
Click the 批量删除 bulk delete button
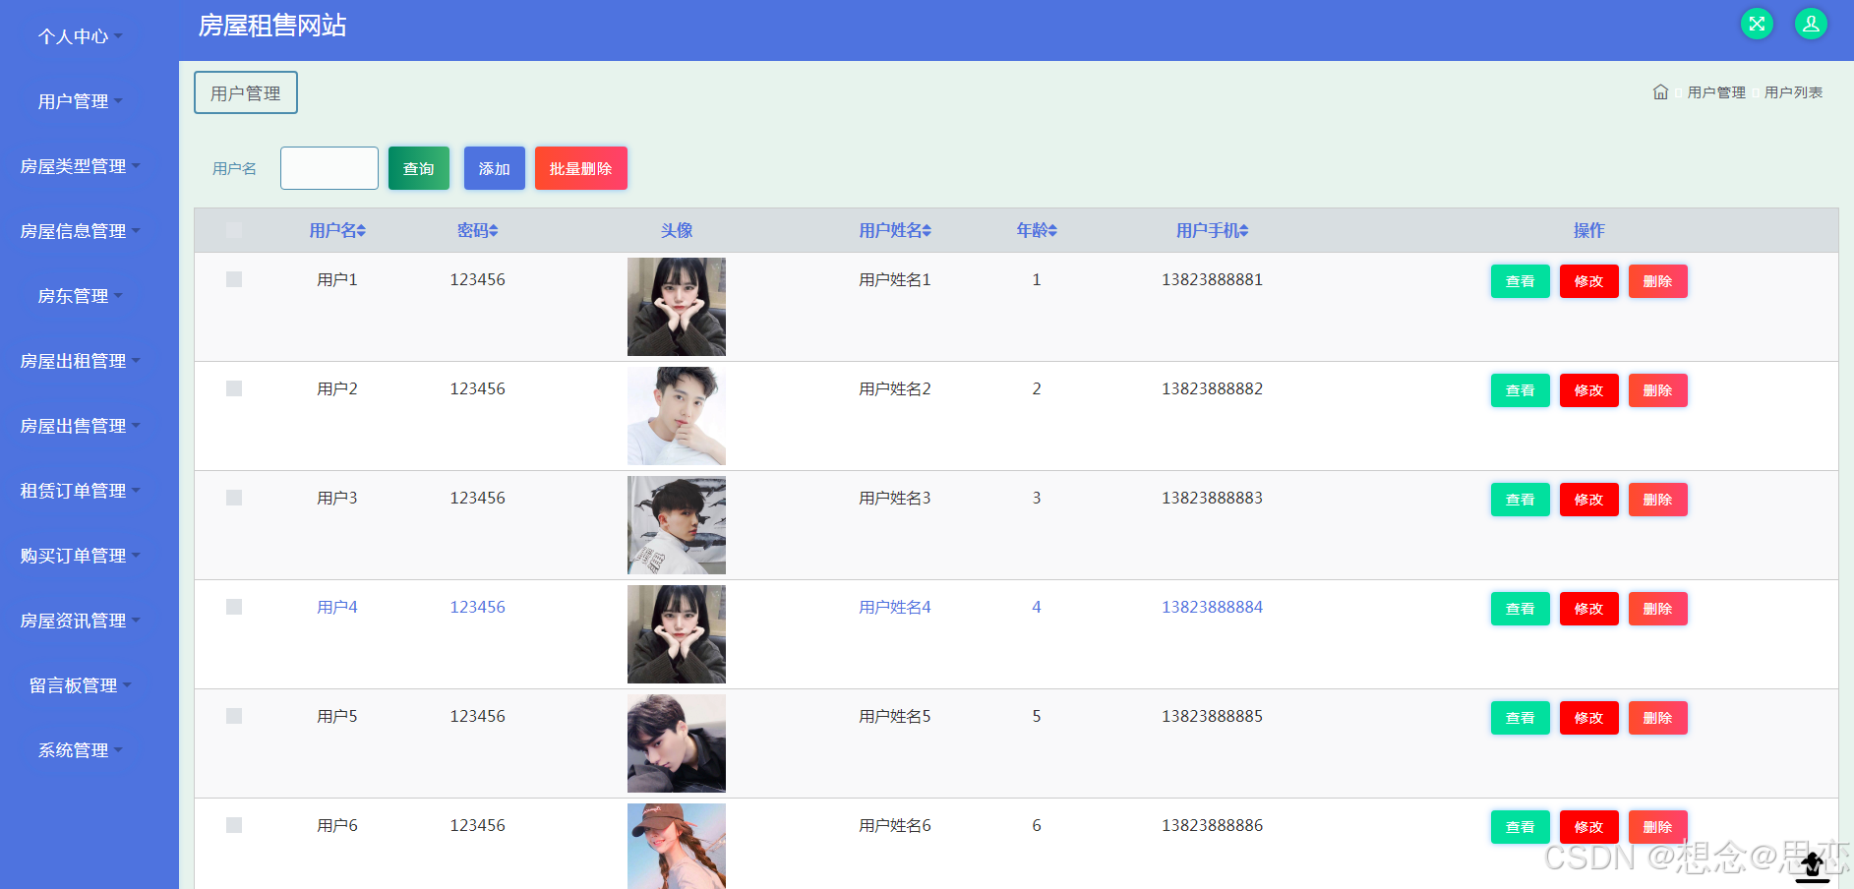[581, 168]
